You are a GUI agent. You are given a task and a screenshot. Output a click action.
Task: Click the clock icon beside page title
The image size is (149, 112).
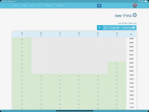[x=134, y=15]
